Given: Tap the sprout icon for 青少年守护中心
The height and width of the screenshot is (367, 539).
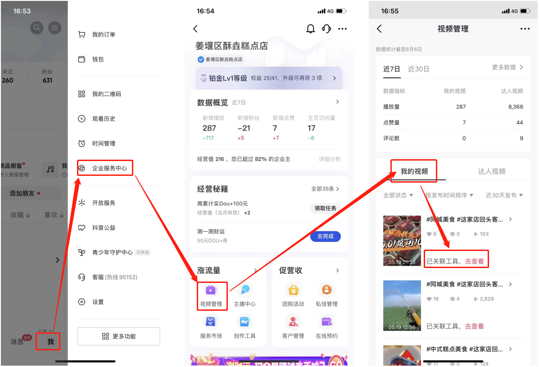Looking at the screenshot, I should pyautogui.click(x=82, y=252).
